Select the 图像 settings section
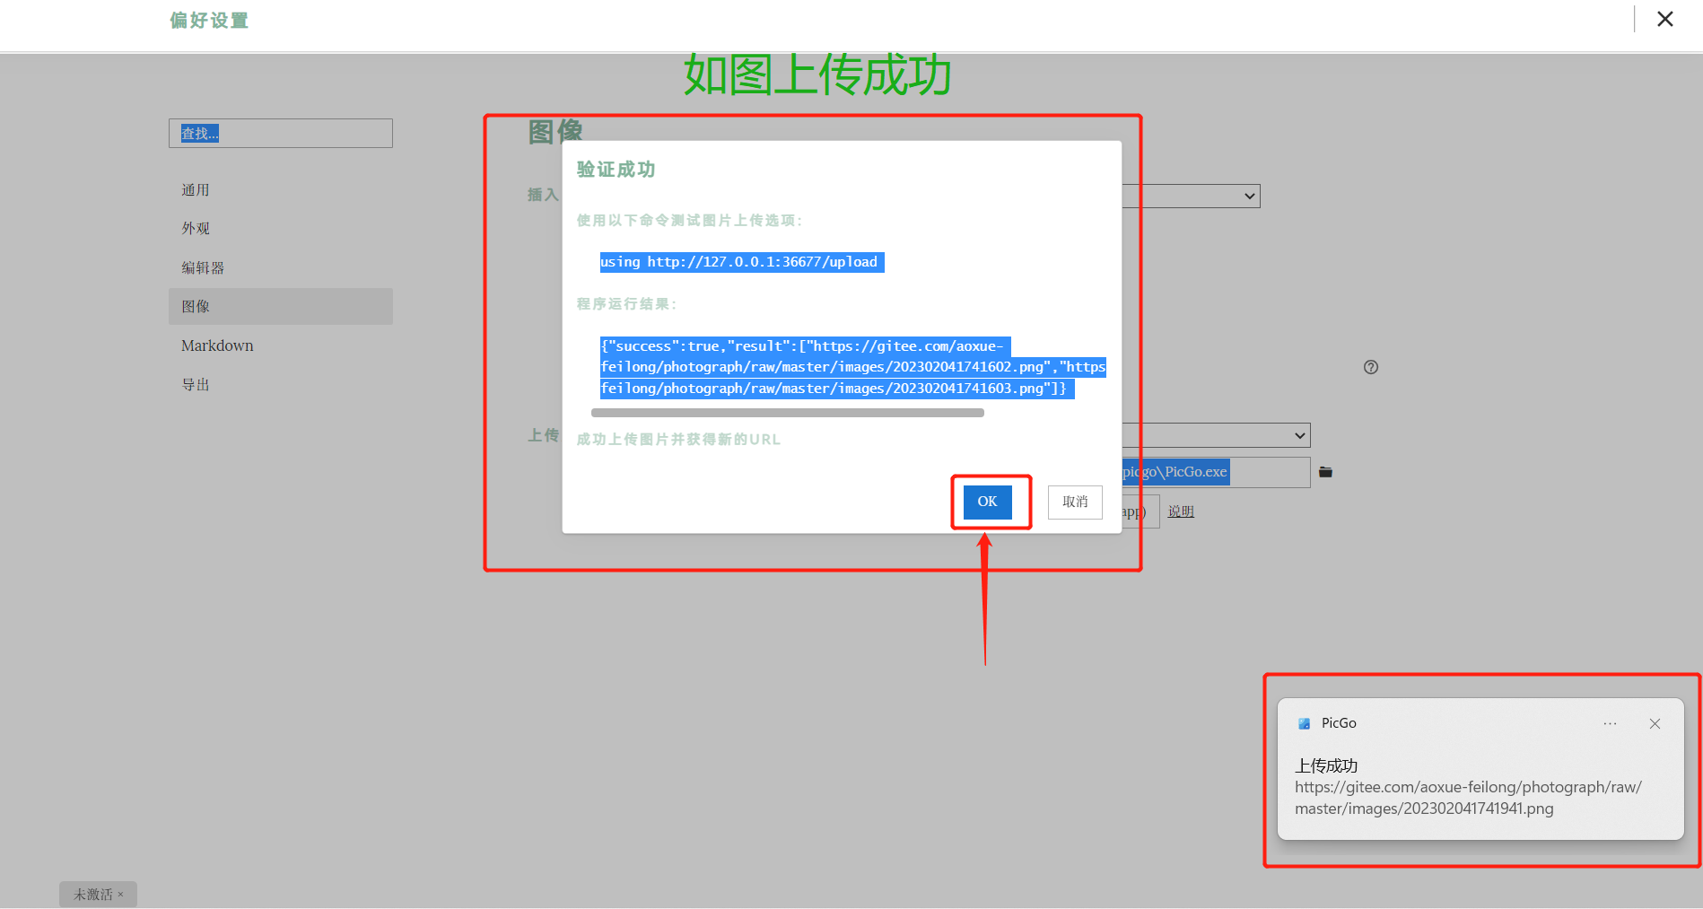The width and height of the screenshot is (1703, 909). click(280, 307)
